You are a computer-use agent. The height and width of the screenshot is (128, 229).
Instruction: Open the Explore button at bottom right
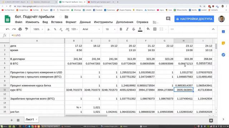click(x=211, y=121)
